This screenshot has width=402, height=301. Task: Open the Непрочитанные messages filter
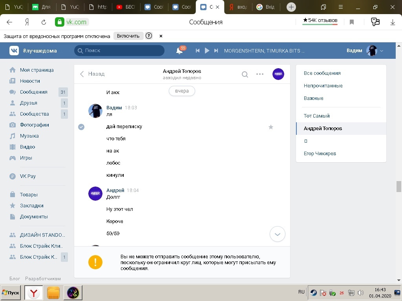(323, 86)
